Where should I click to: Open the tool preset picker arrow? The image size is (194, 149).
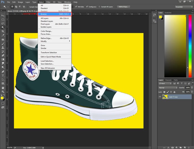8,7
